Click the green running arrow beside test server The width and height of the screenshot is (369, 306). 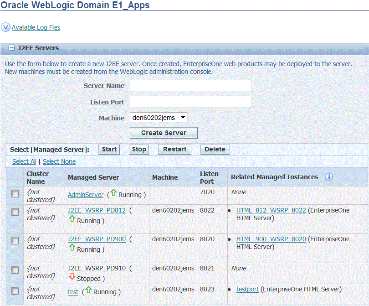[88, 290]
